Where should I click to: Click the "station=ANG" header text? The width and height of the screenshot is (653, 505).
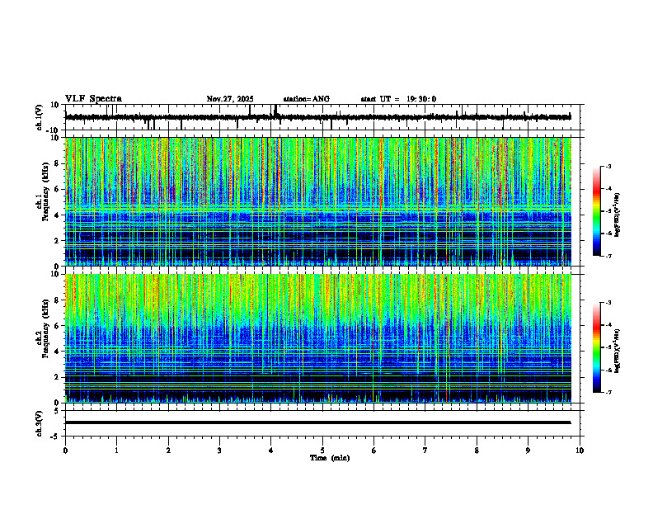coord(307,99)
